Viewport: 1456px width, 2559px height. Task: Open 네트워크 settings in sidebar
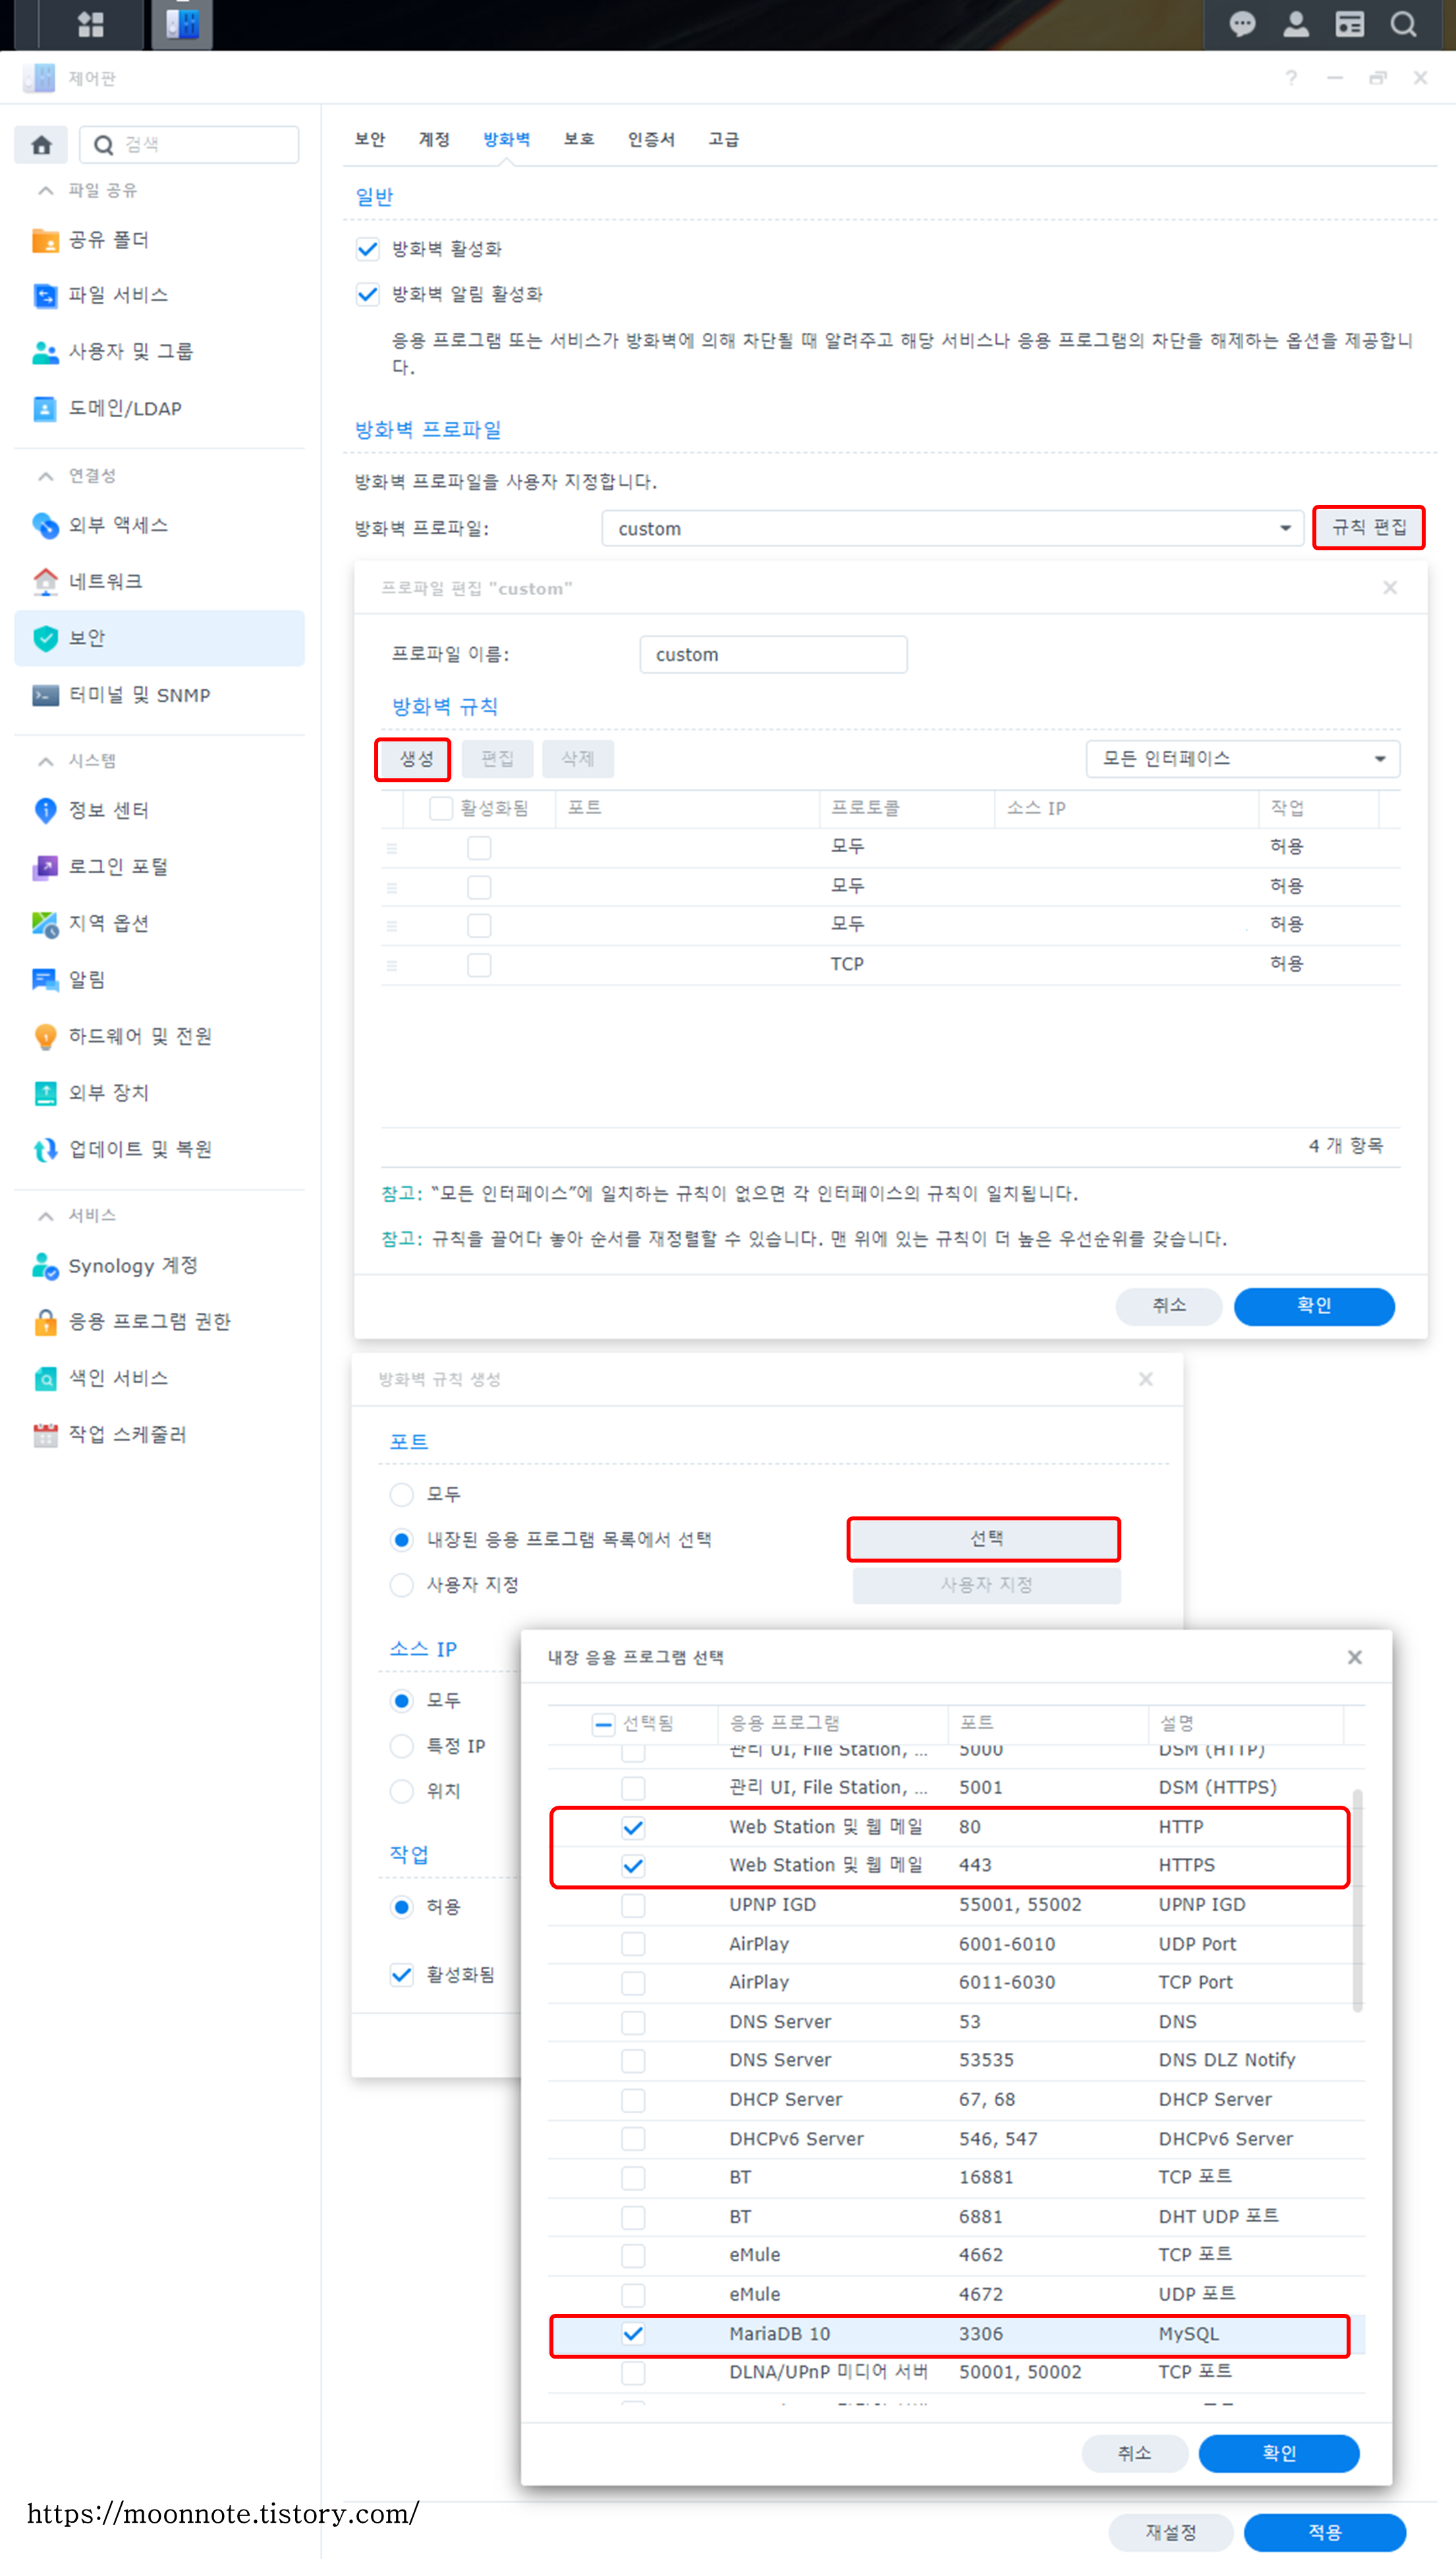tap(105, 581)
